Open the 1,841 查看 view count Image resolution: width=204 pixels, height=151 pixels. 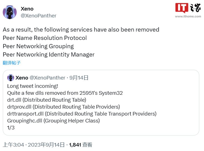click(80, 145)
